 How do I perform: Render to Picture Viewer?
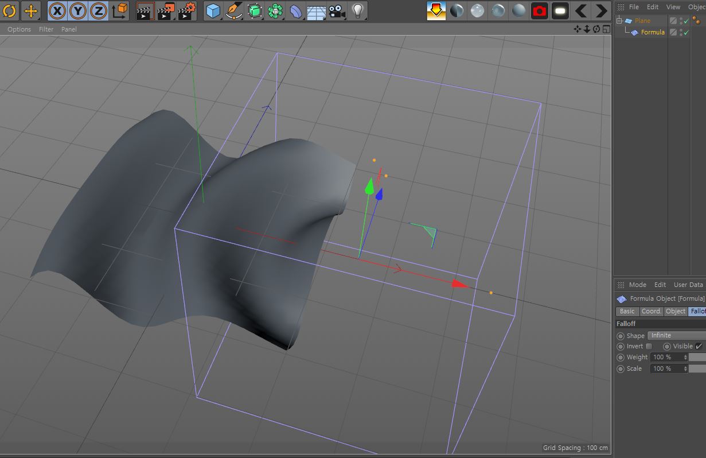coord(166,10)
